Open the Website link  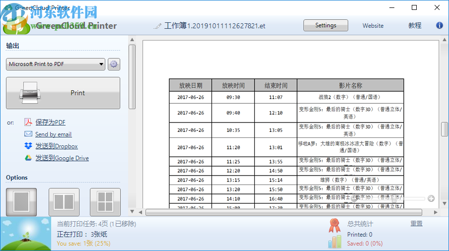(373, 26)
